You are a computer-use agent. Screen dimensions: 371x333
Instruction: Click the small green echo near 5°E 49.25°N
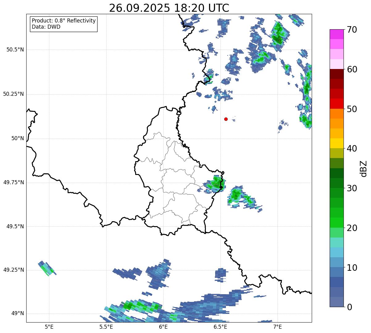coord(47,268)
